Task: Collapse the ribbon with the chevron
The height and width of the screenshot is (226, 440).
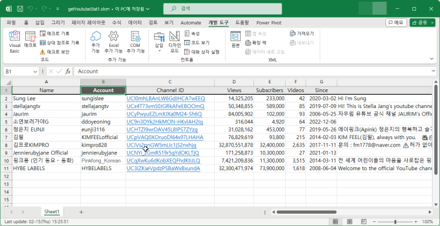Action: point(432,59)
